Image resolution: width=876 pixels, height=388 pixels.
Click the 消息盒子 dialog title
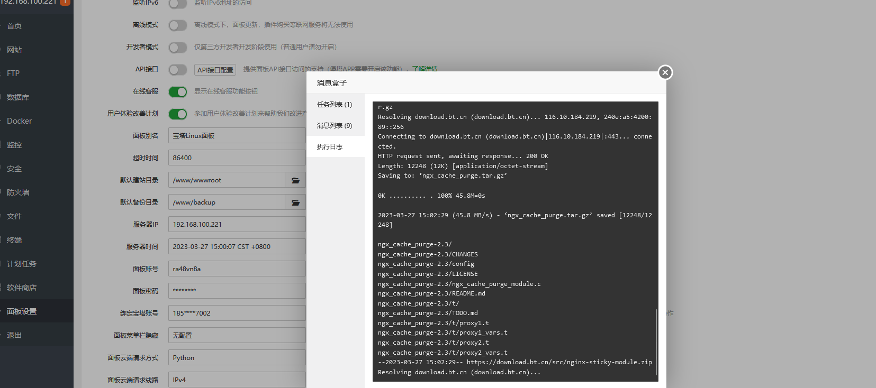[x=332, y=83]
